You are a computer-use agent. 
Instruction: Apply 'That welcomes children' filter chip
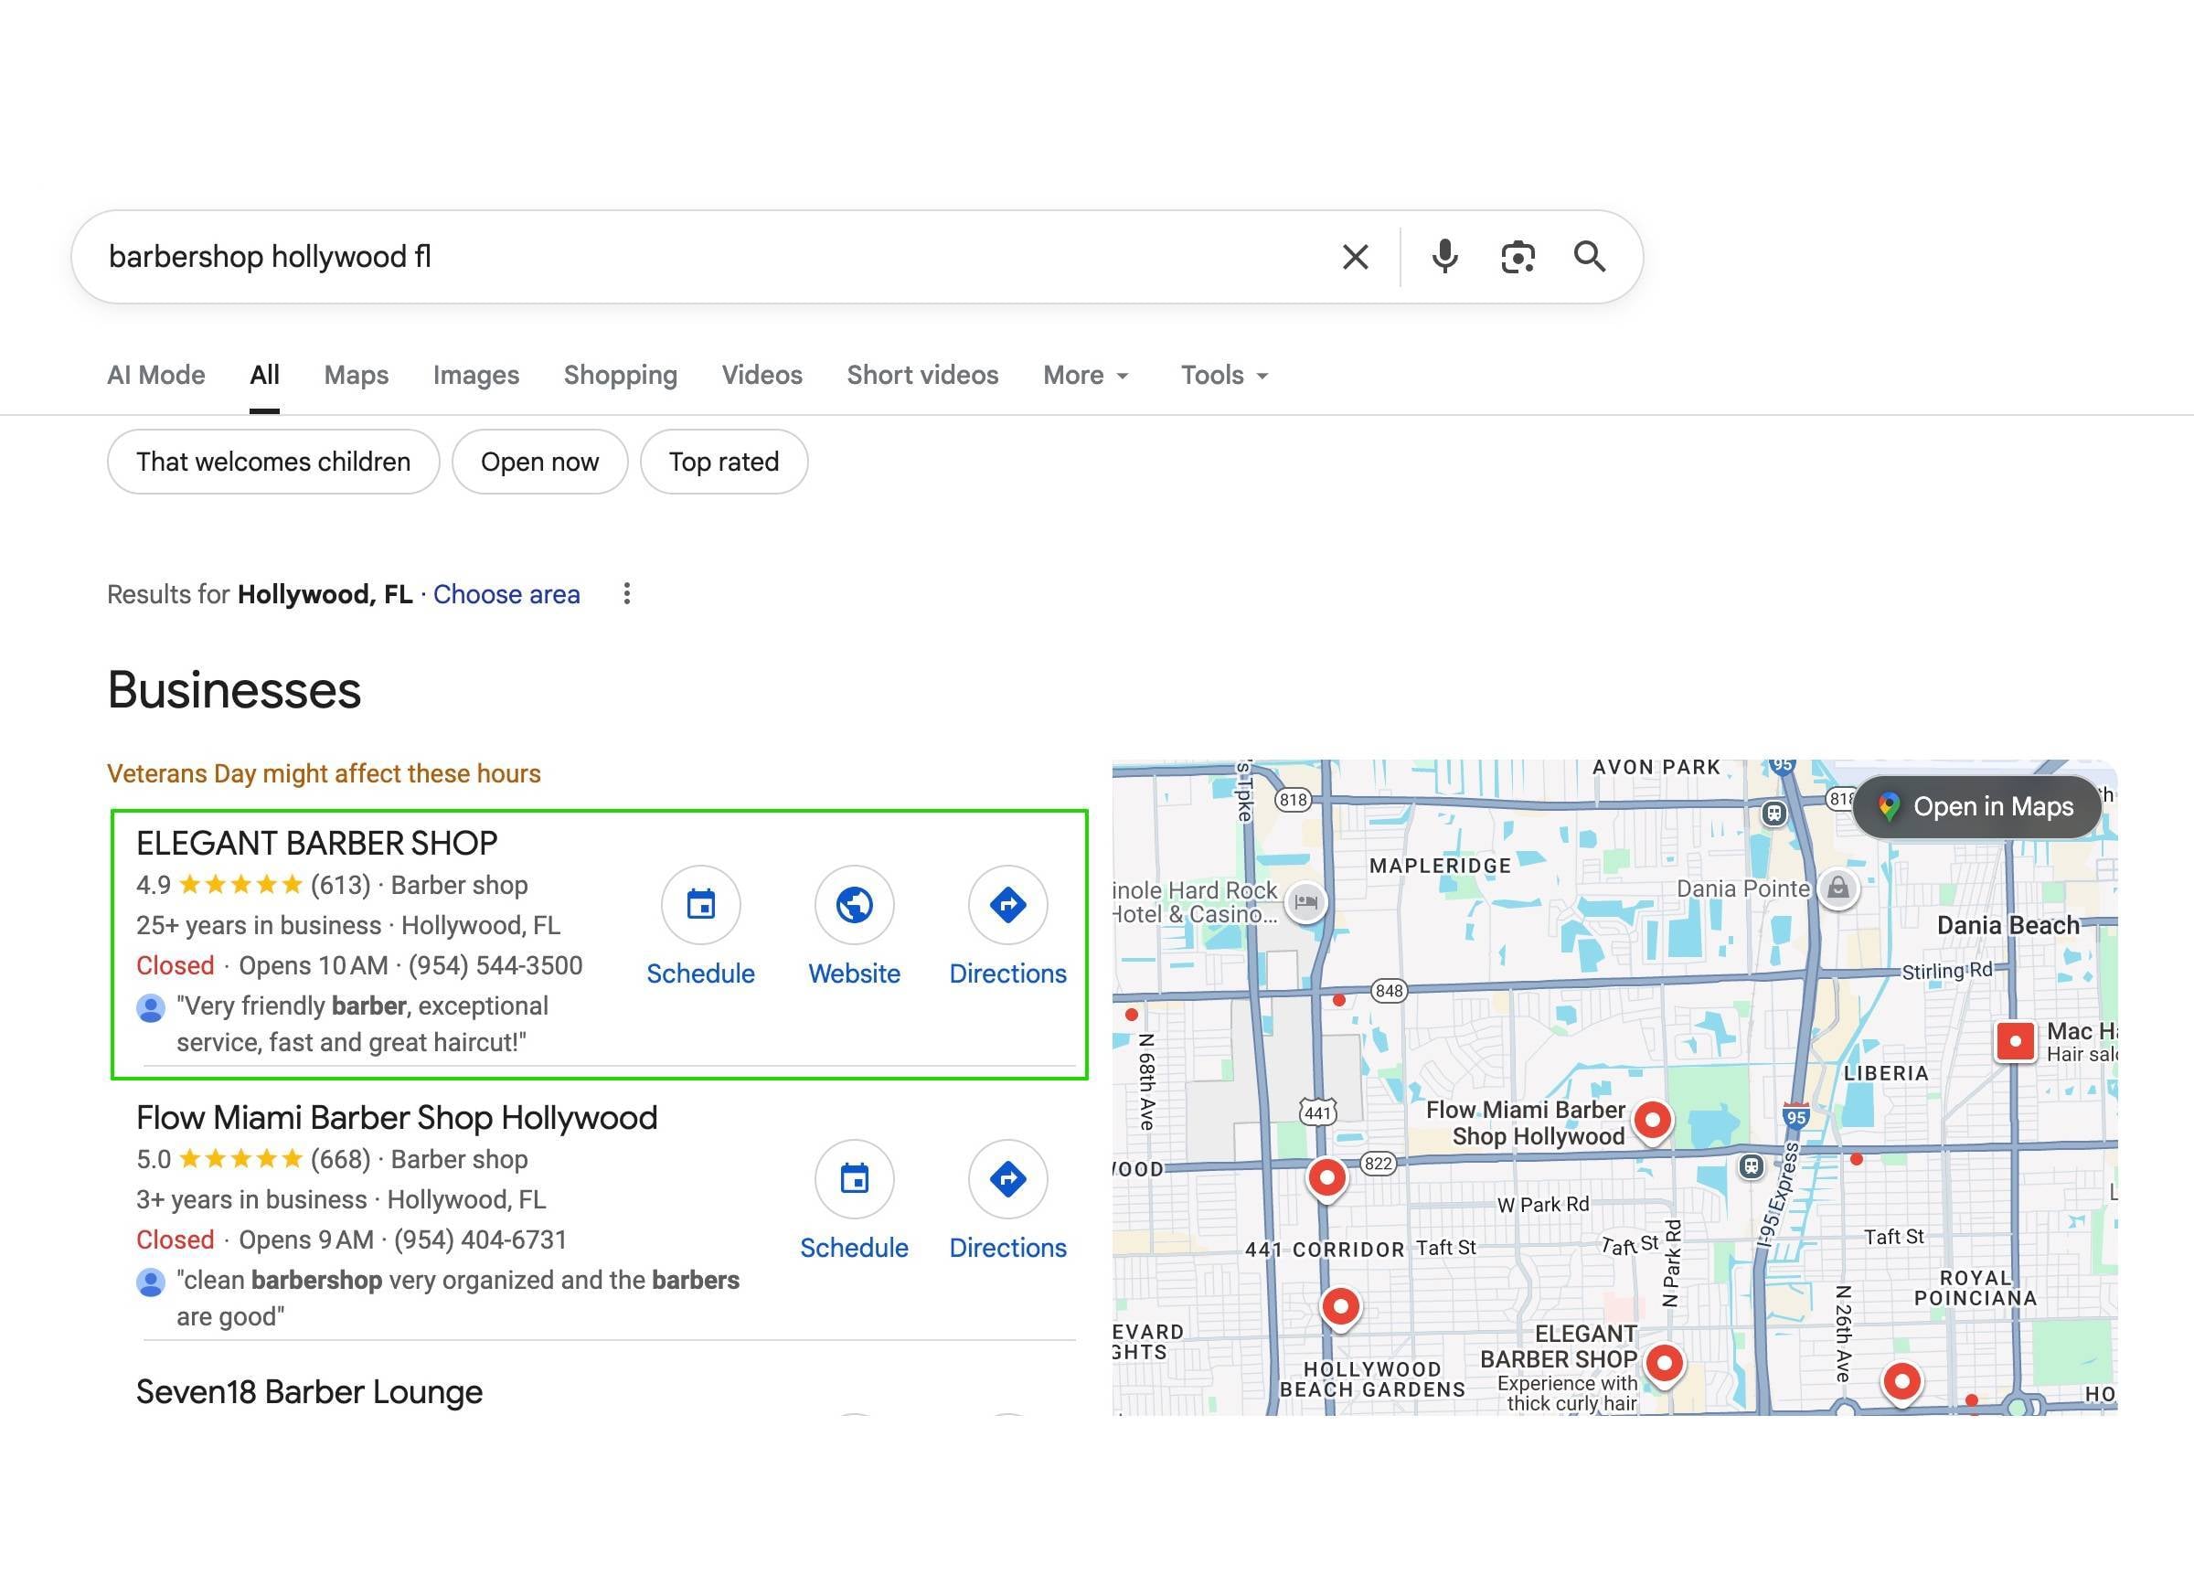pyautogui.click(x=272, y=463)
